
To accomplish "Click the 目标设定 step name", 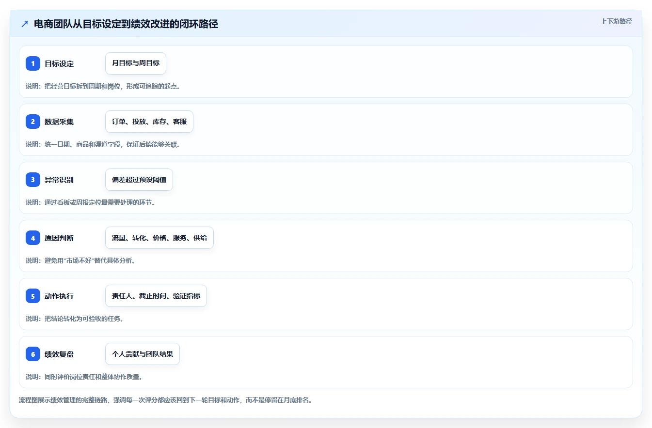I will pyautogui.click(x=59, y=63).
